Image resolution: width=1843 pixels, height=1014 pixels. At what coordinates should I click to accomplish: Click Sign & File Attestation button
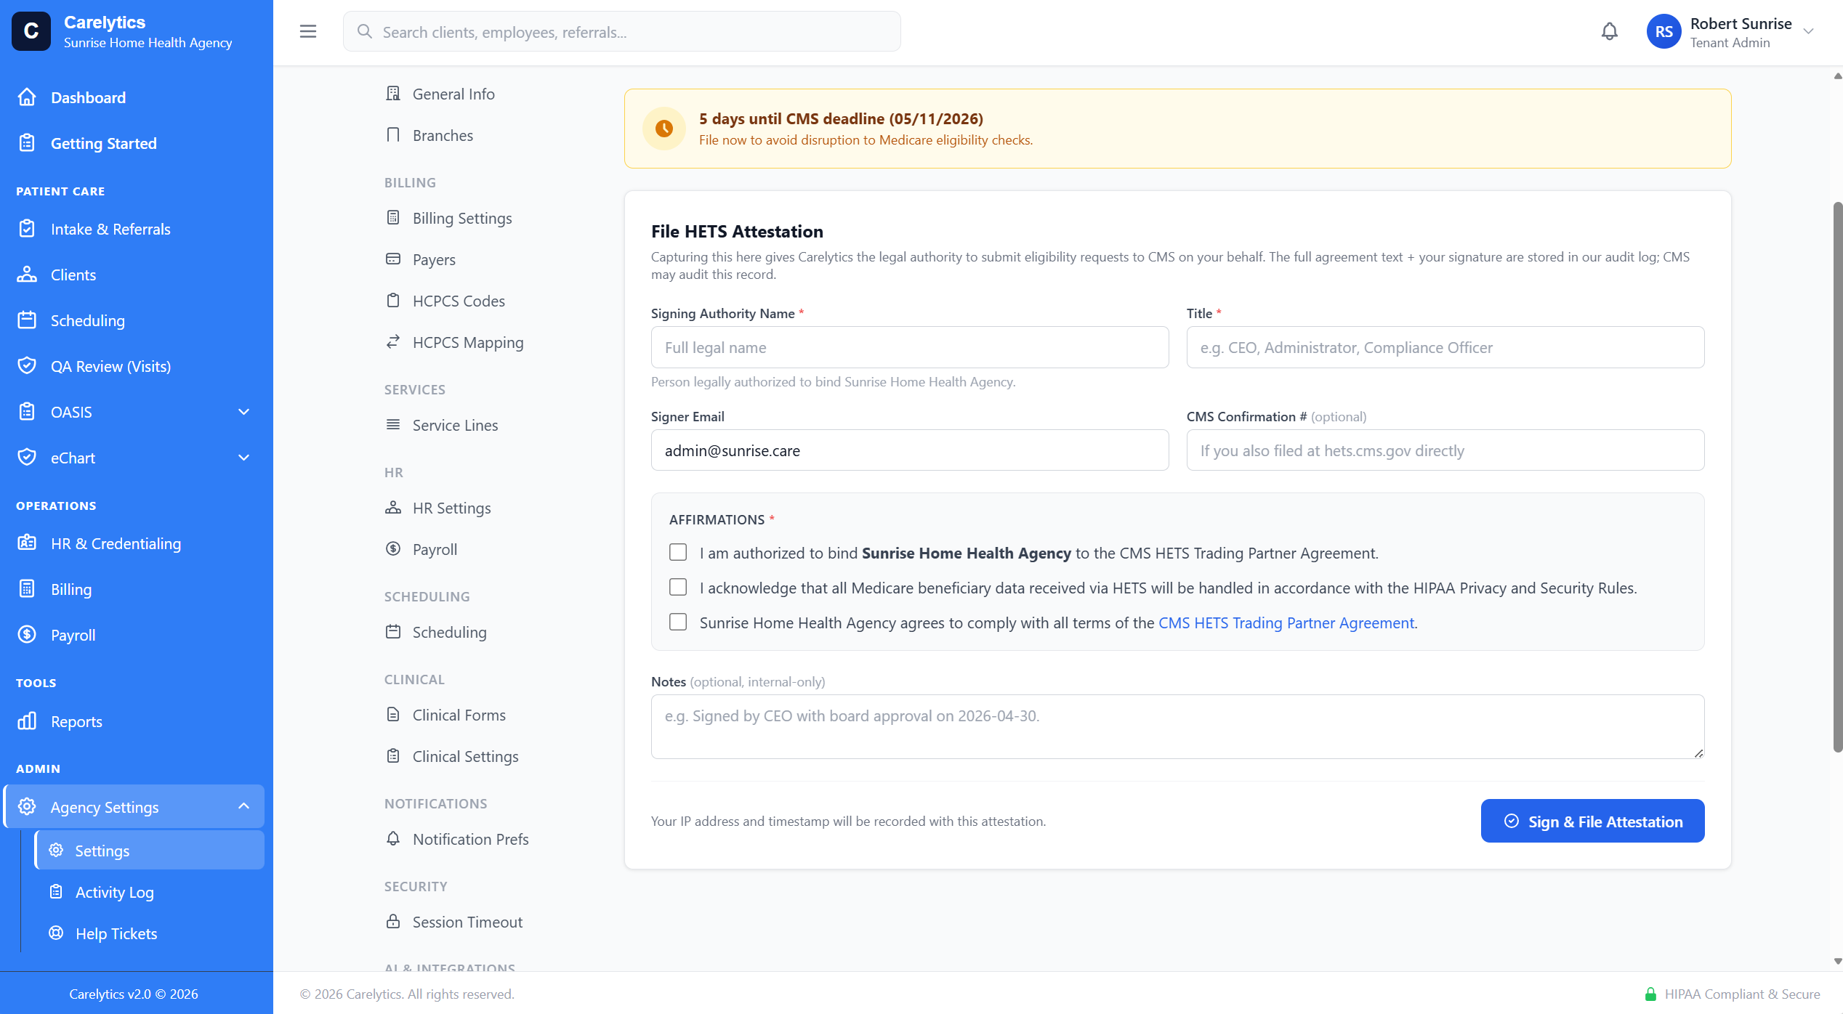(1592, 821)
